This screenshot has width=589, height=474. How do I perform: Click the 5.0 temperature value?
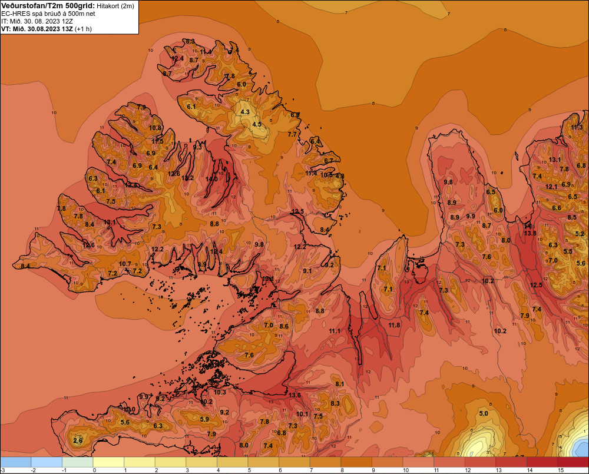[484, 413]
